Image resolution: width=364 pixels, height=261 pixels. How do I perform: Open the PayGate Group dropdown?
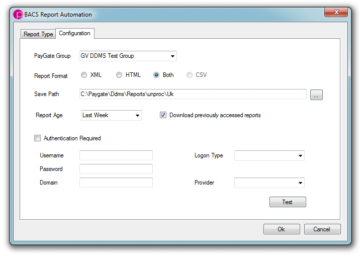pos(128,56)
